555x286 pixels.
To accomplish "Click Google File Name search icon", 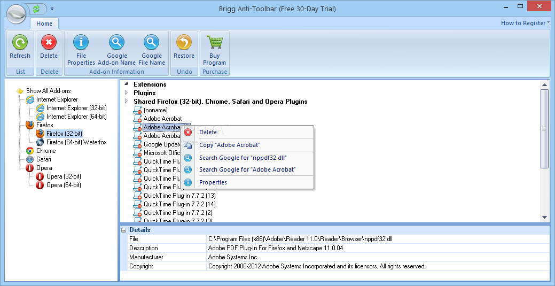I will tap(152, 43).
